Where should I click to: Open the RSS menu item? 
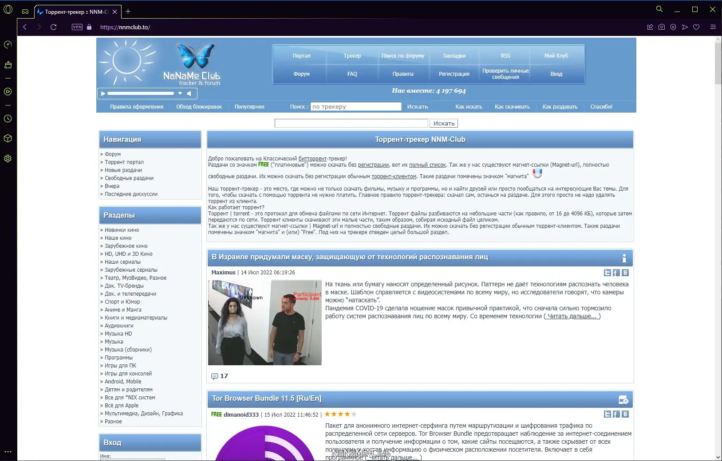point(505,56)
